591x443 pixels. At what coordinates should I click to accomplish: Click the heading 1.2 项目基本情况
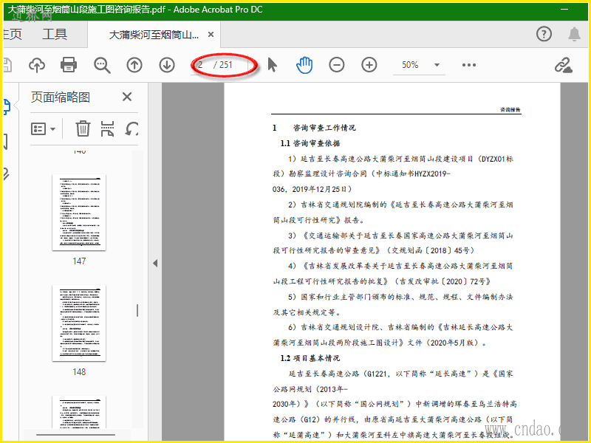tap(310, 358)
